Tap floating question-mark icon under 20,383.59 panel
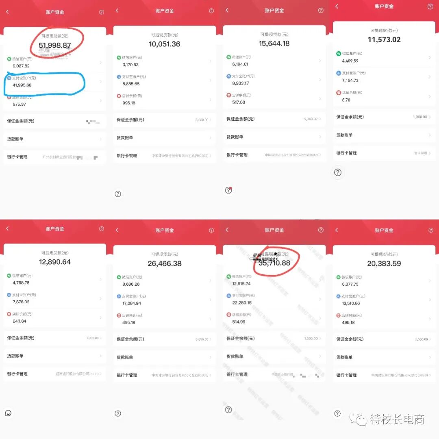 click(337, 413)
